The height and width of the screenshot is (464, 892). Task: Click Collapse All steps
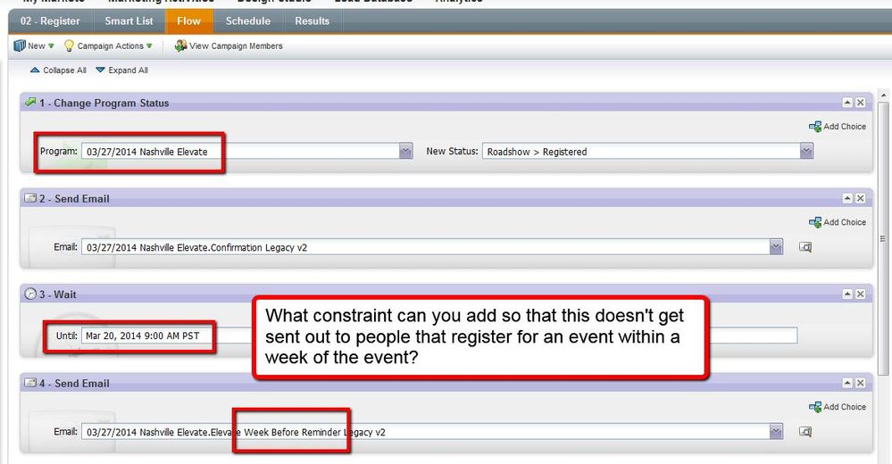(x=59, y=70)
